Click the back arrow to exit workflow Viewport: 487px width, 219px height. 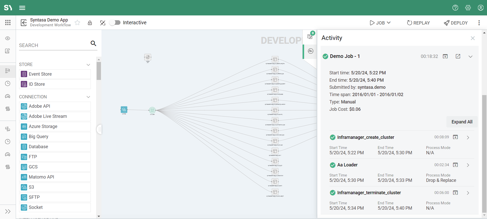[x=24, y=23]
